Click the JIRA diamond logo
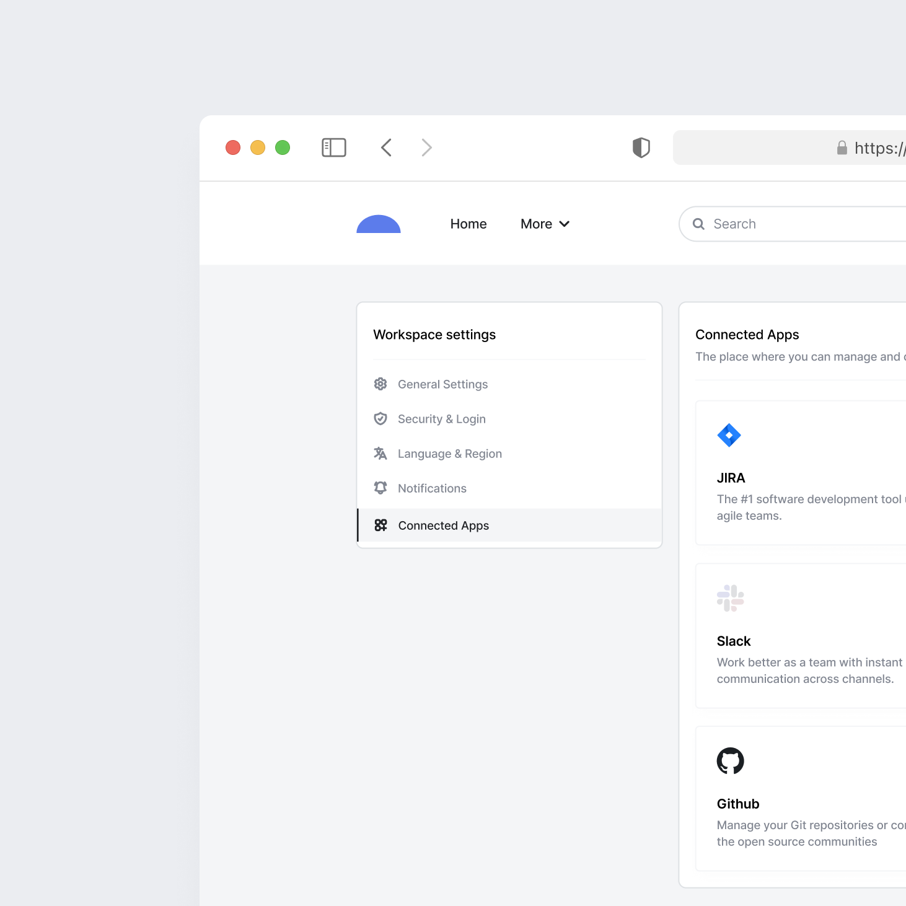Image resolution: width=906 pixels, height=906 pixels. 729,435
